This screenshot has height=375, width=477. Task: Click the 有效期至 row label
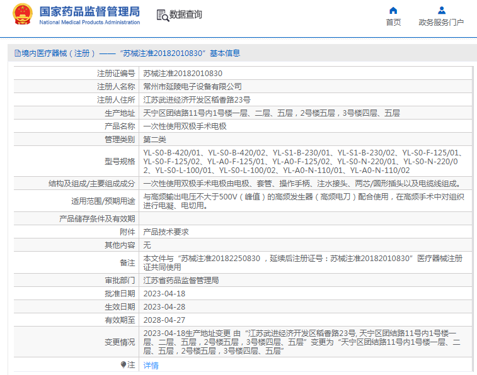coord(120,320)
